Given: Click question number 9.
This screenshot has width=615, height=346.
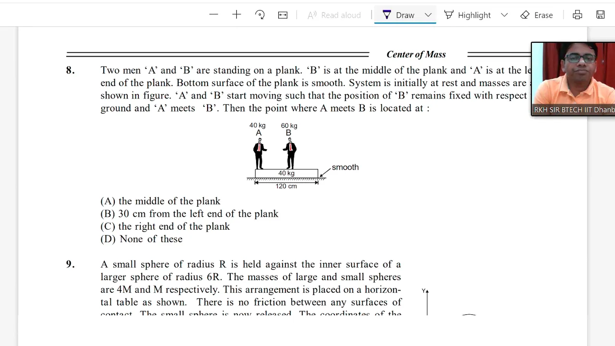Looking at the screenshot, I should [70, 264].
